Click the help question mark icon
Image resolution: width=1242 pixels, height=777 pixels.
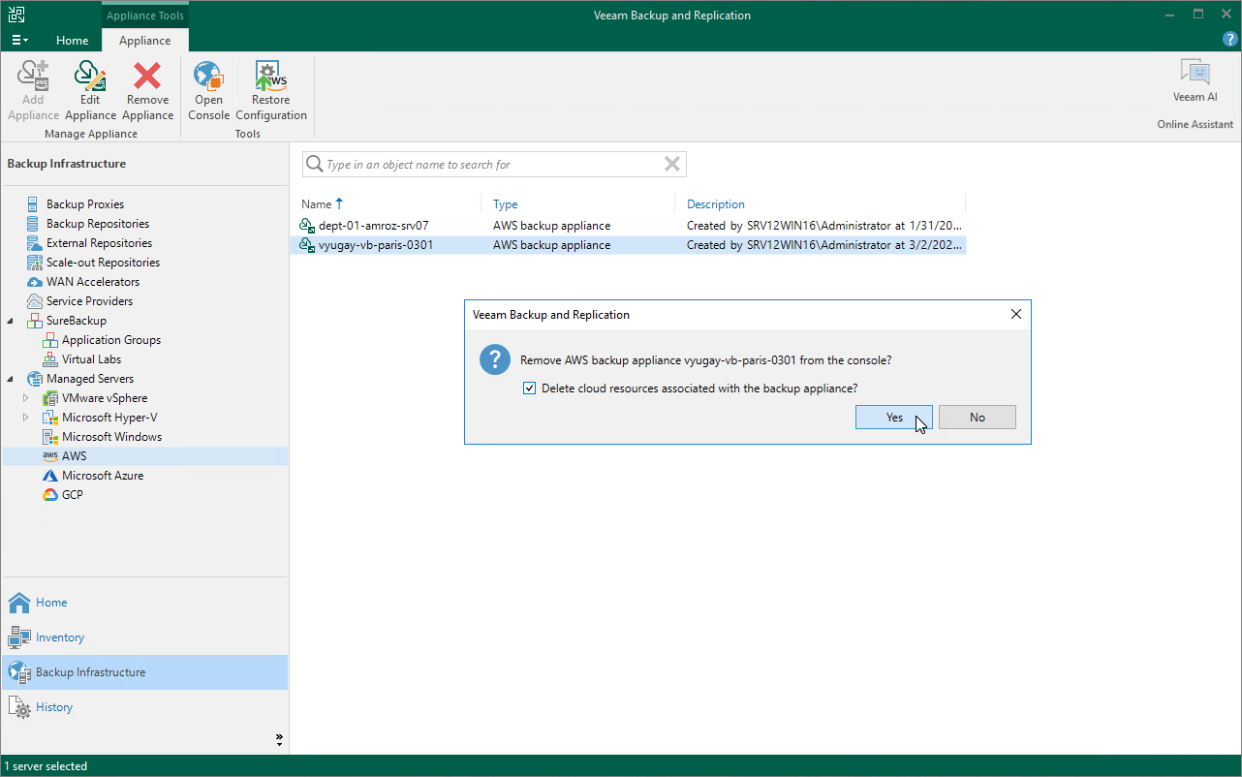click(x=1230, y=40)
